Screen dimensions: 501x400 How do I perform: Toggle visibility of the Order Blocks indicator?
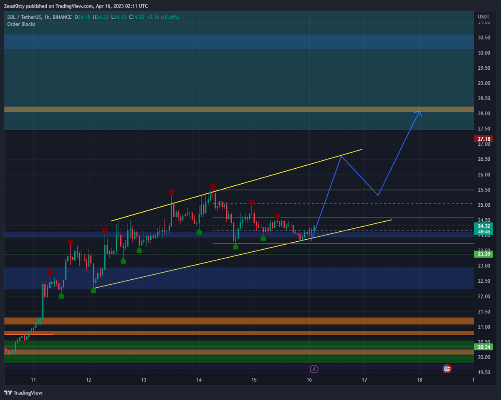(x=21, y=24)
